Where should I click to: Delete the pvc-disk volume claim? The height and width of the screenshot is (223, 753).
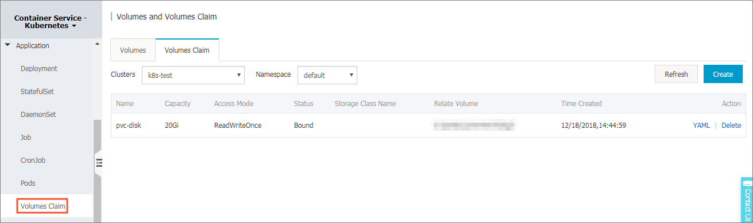pyautogui.click(x=731, y=125)
